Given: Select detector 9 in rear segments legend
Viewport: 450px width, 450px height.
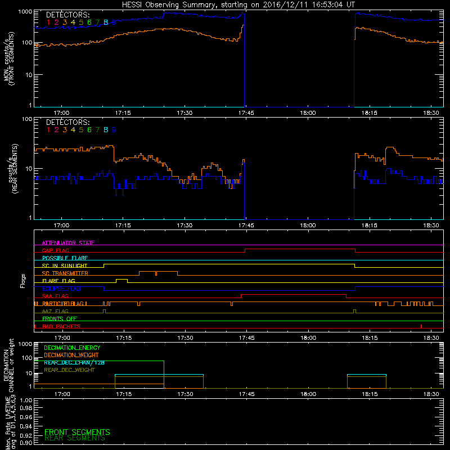Looking at the screenshot, I should point(114,130).
